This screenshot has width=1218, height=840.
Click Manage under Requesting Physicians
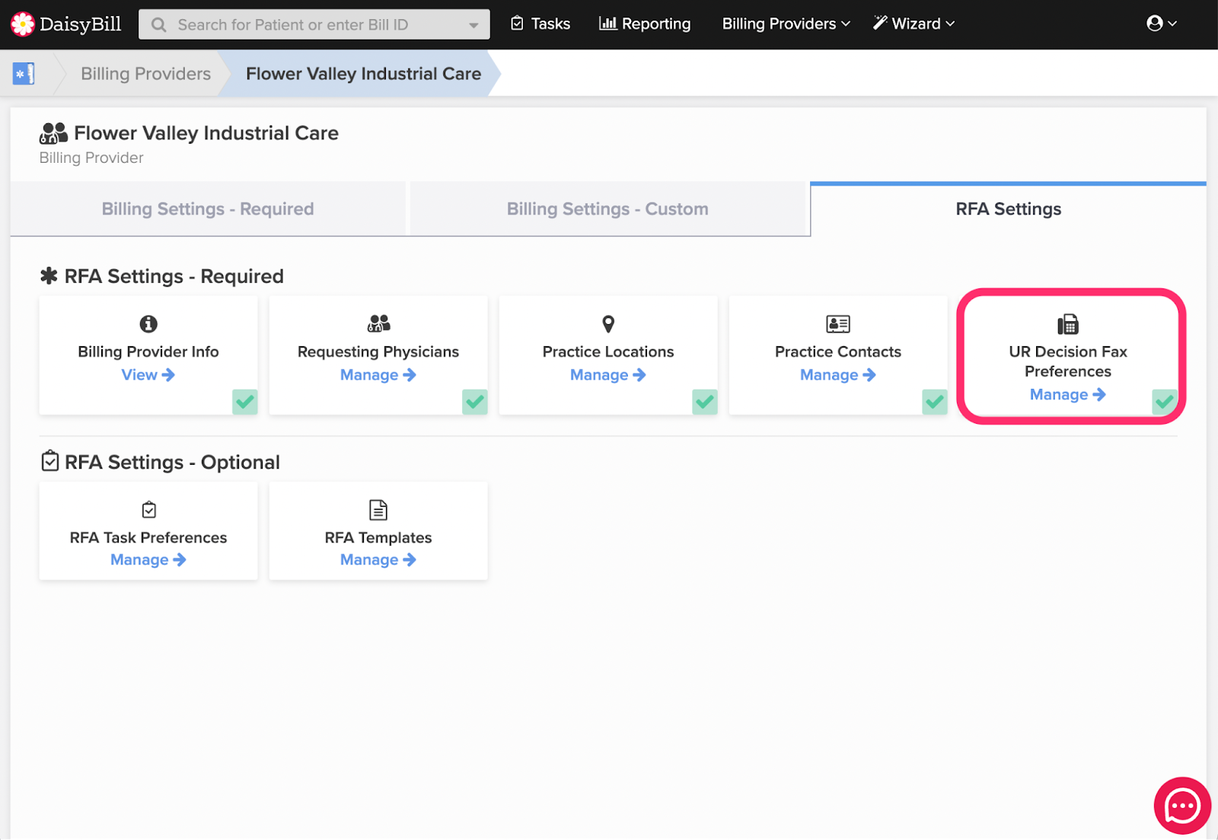378,375
